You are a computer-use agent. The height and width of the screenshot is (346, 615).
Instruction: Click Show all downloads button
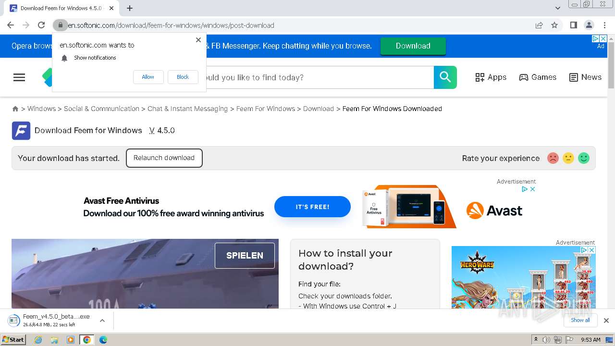(x=580, y=320)
